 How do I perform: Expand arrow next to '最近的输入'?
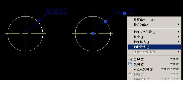click(178, 24)
